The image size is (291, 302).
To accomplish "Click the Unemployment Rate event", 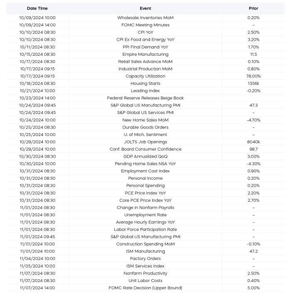I will coord(145,215).
